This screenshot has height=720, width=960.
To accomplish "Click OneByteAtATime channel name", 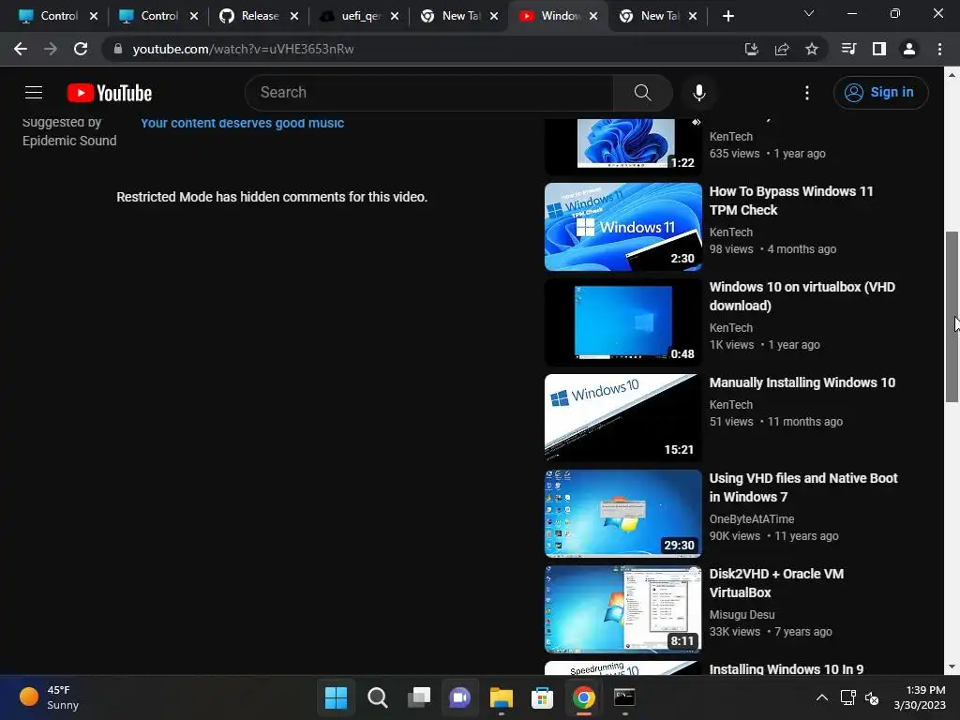I will tap(751, 518).
